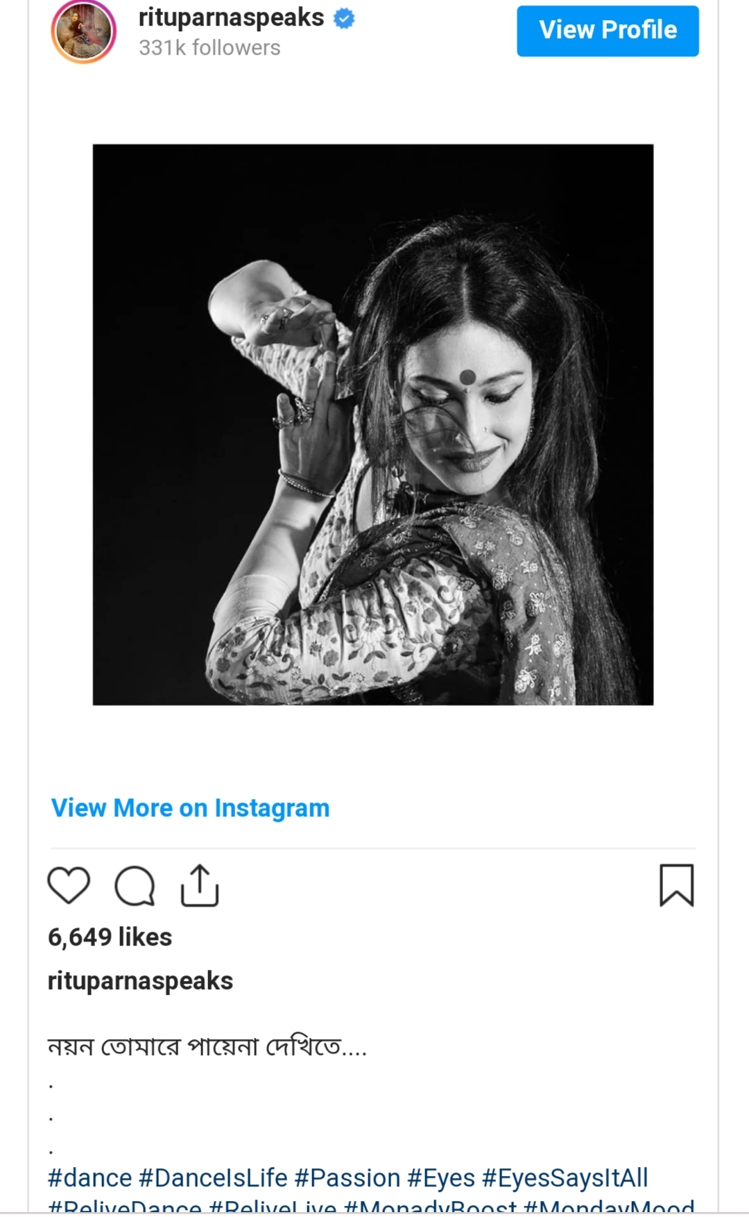The width and height of the screenshot is (749, 1217).
Task: Open the #dance hashtag
Action: tap(89, 1177)
